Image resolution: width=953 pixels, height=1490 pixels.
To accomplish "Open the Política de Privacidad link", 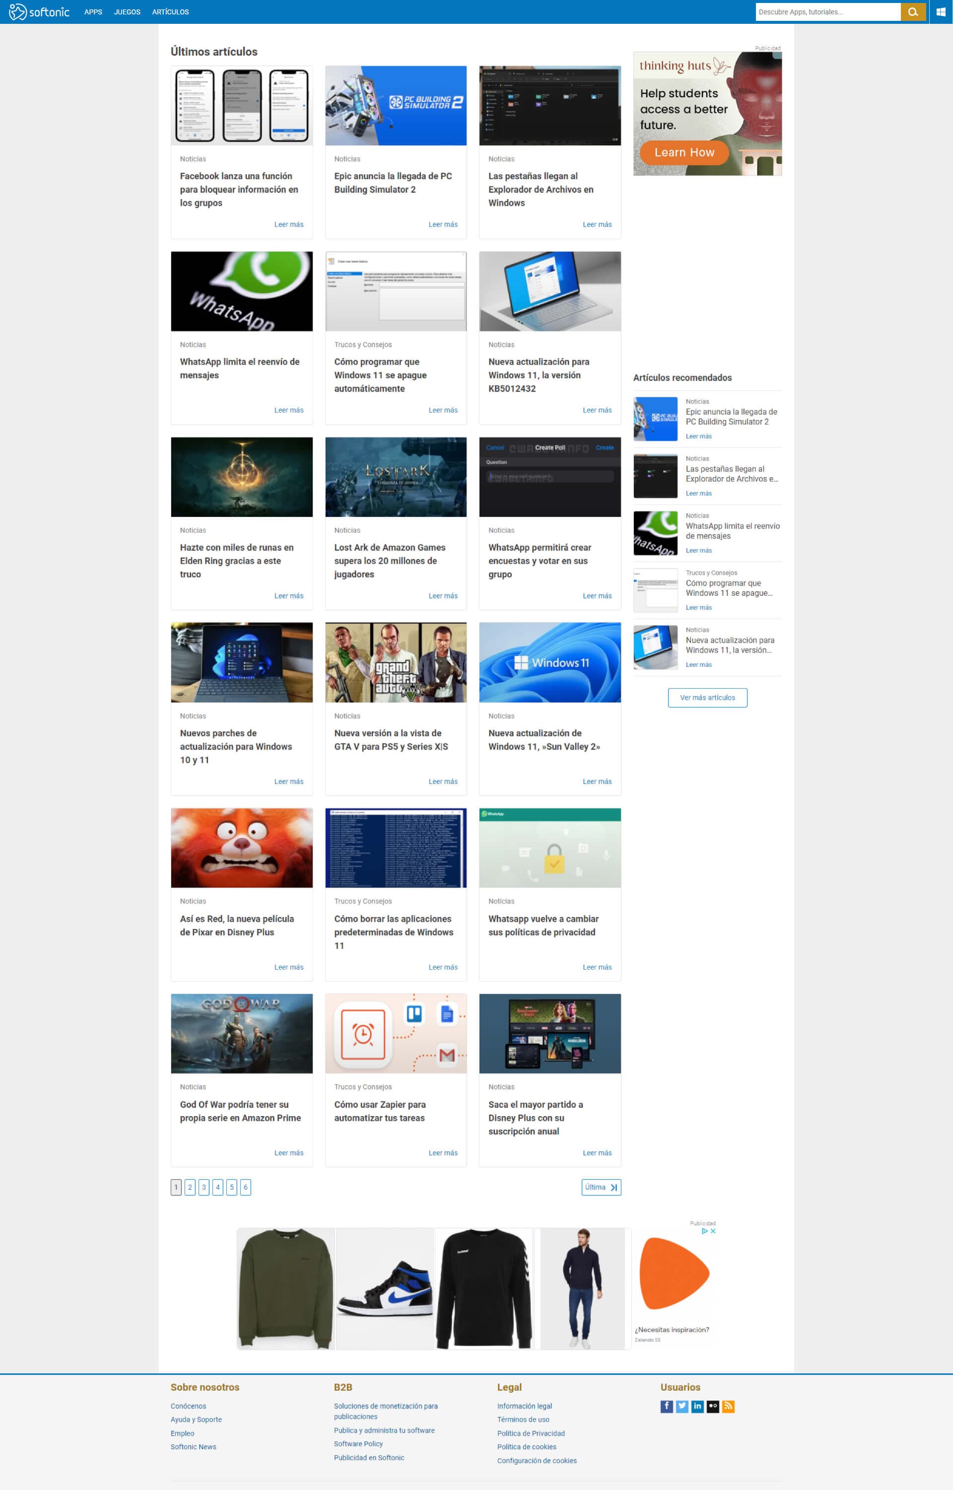I will pos(531,1434).
